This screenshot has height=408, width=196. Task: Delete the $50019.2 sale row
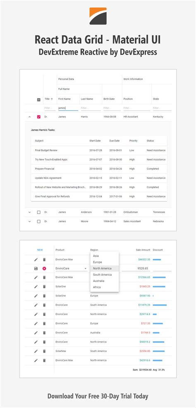[44, 342]
